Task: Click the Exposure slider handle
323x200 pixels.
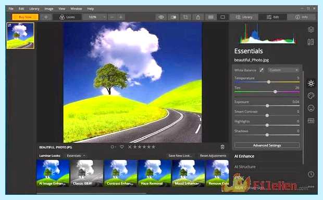Action: coord(267,106)
